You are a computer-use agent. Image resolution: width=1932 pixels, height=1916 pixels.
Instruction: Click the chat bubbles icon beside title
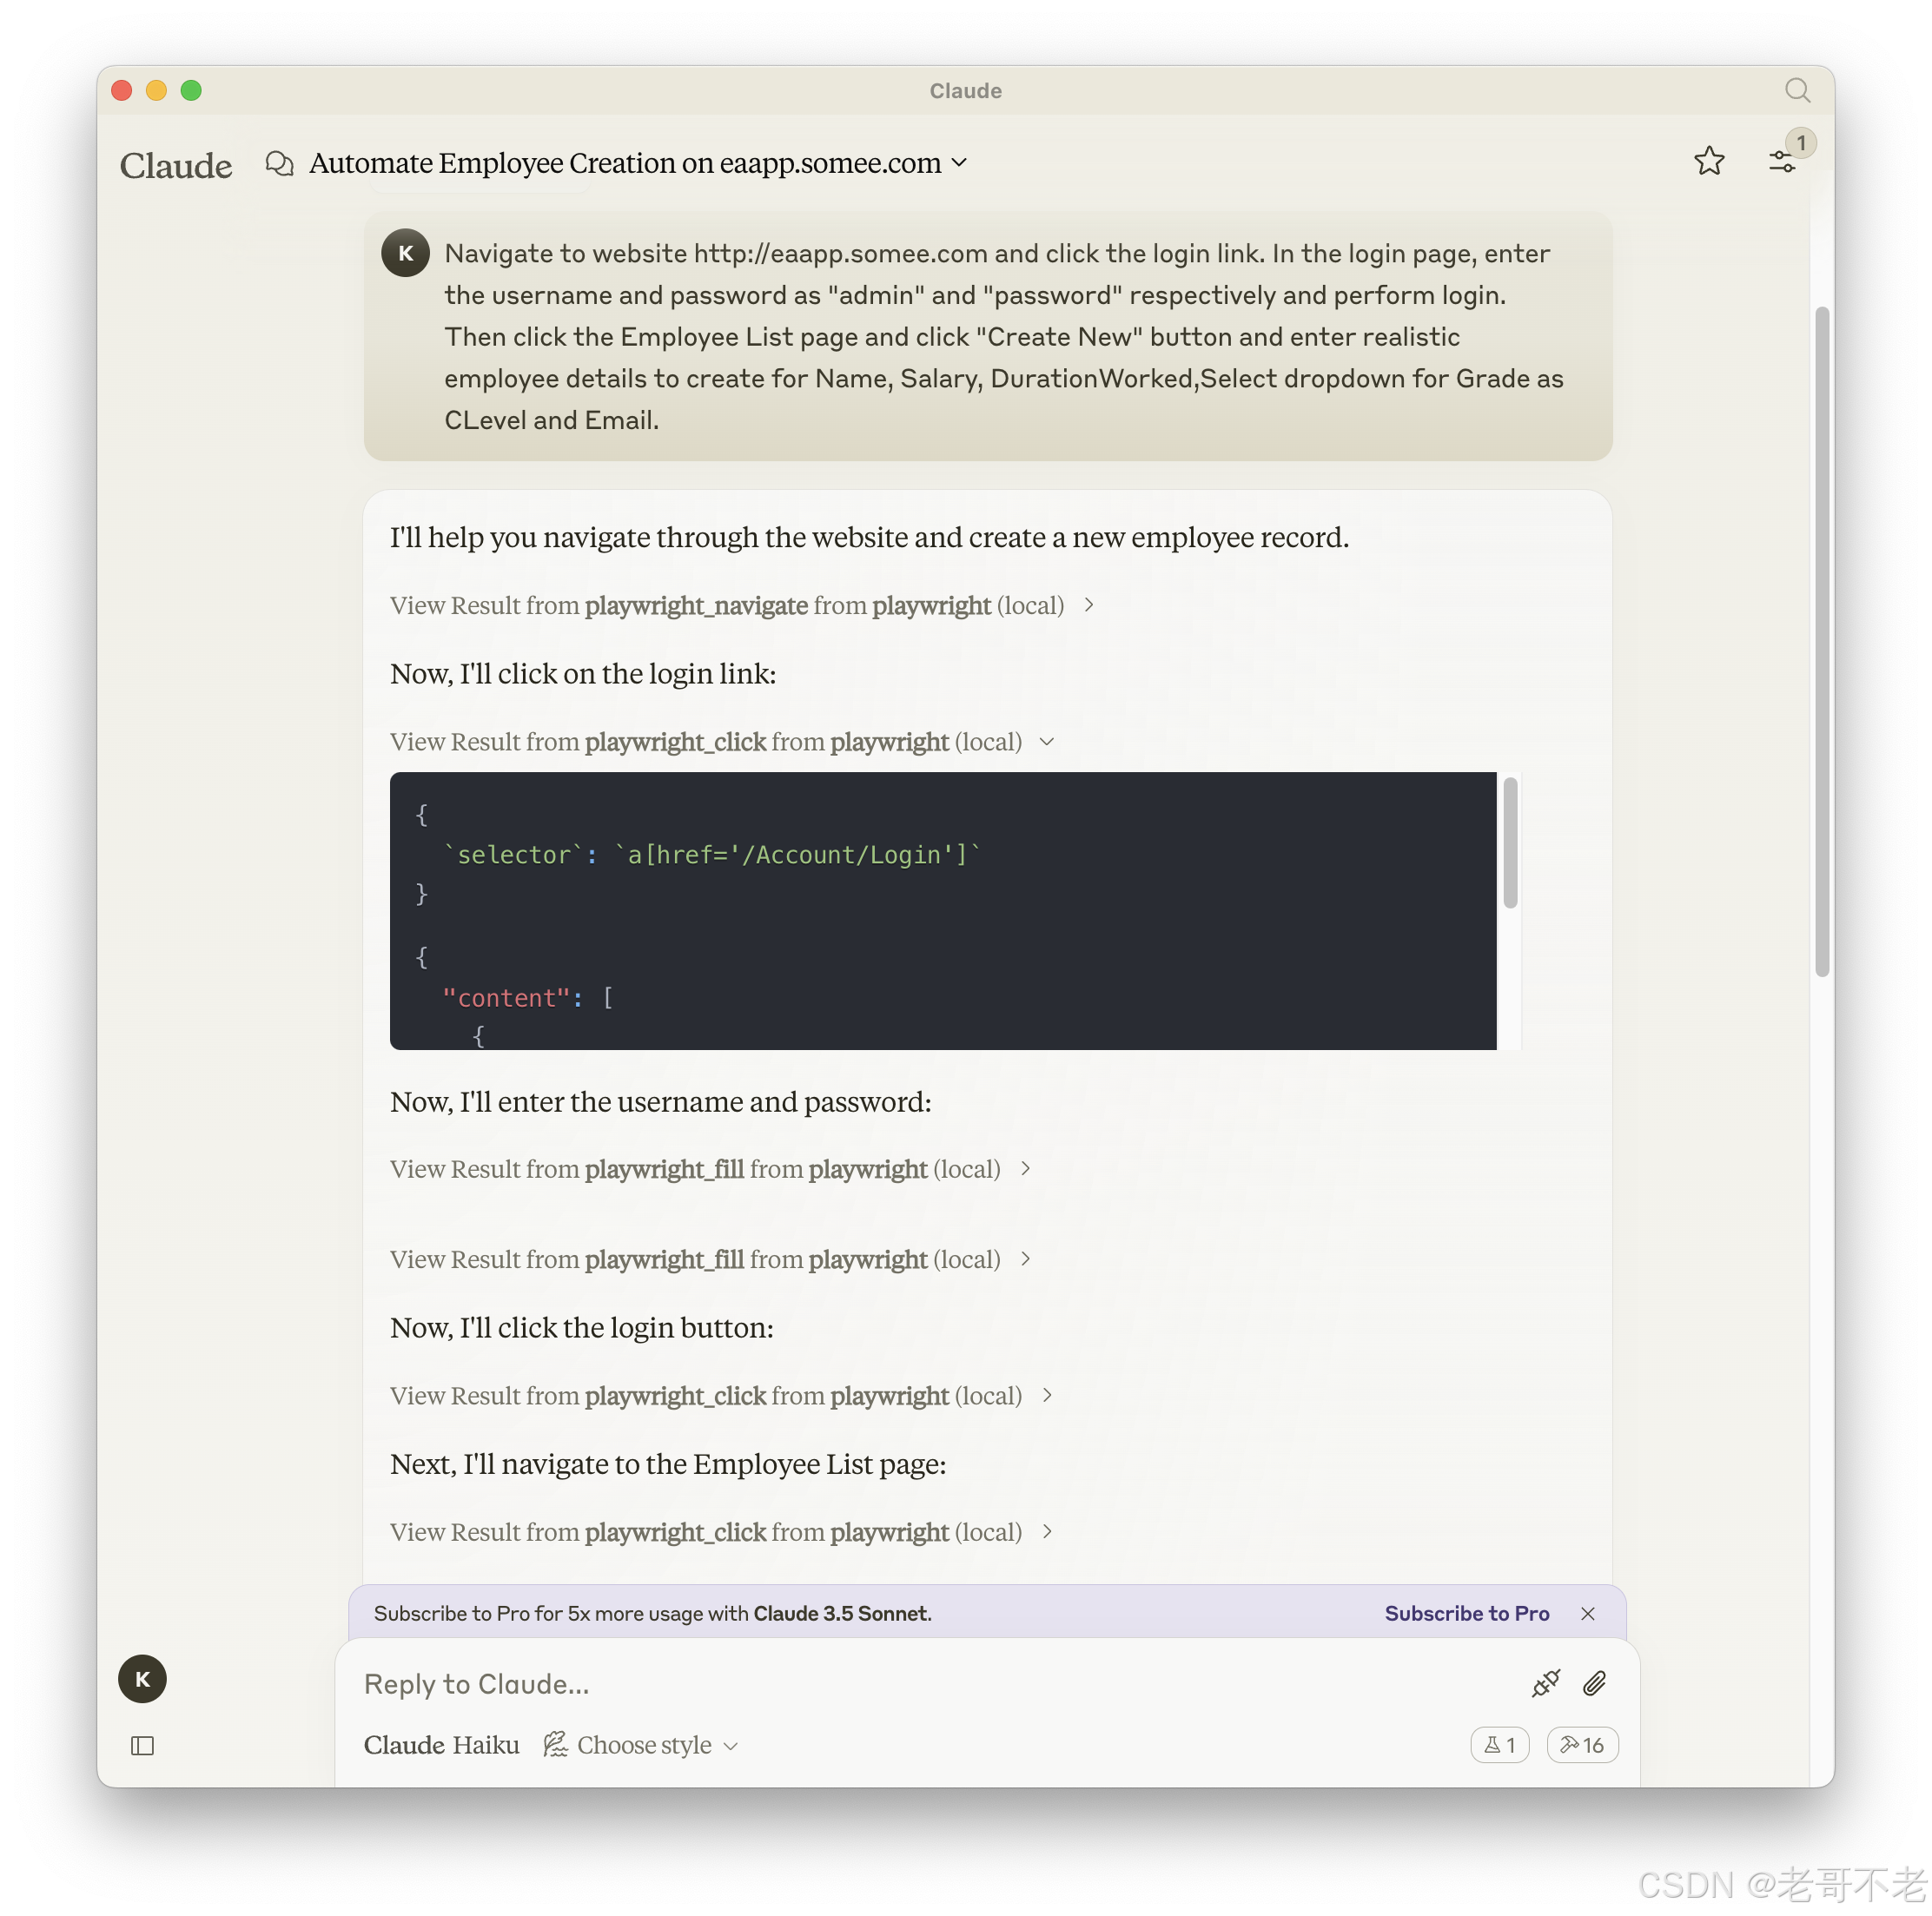click(280, 163)
